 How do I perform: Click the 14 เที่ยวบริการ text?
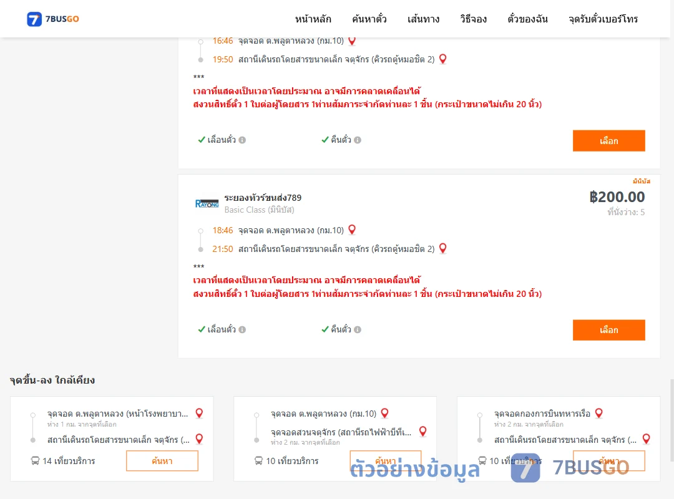[69, 461]
